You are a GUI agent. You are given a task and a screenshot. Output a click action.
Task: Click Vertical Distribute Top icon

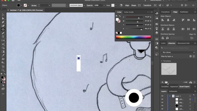pos(163,29)
